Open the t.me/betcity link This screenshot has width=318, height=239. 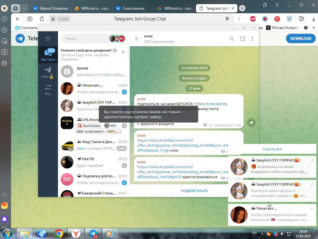[211, 104]
